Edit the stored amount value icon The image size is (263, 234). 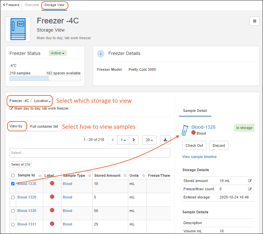[x=250, y=181]
